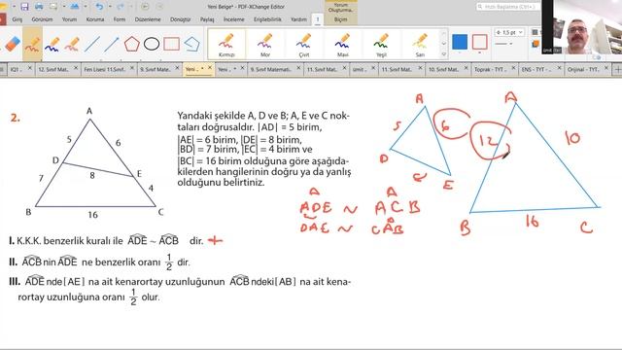
Task: Select the Rectangle shape tool
Action: [171, 44]
